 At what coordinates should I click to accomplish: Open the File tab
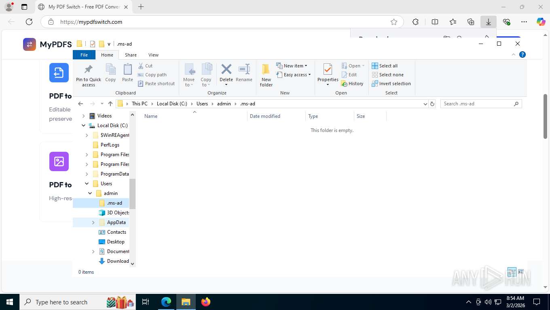tap(84, 55)
